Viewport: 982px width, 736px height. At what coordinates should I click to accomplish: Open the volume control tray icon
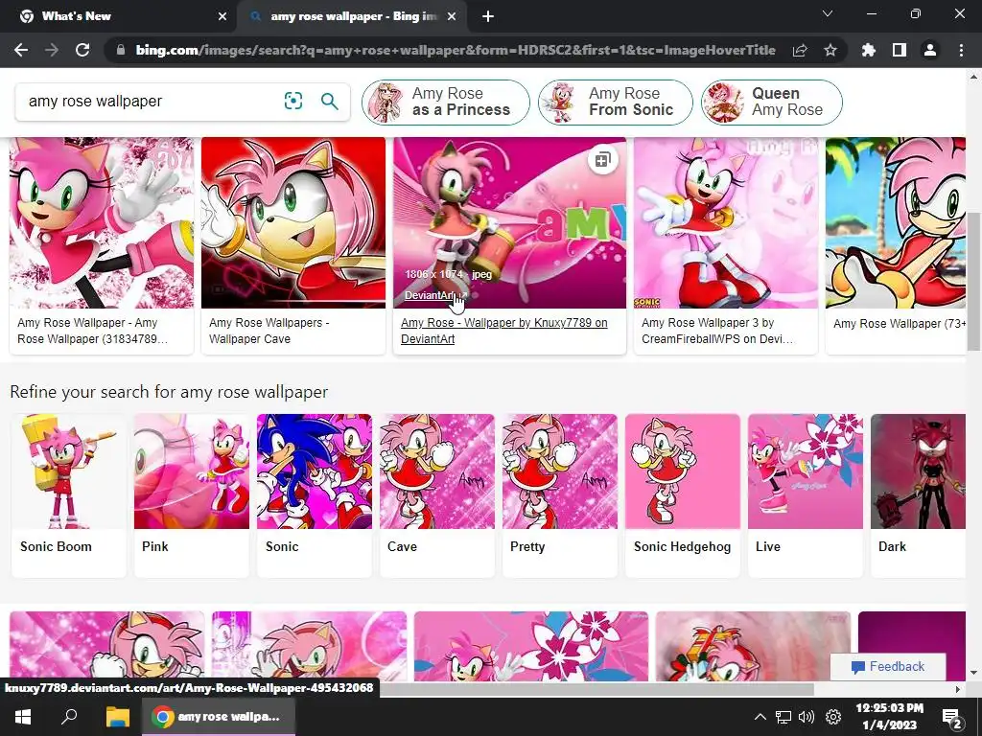[x=807, y=717]
